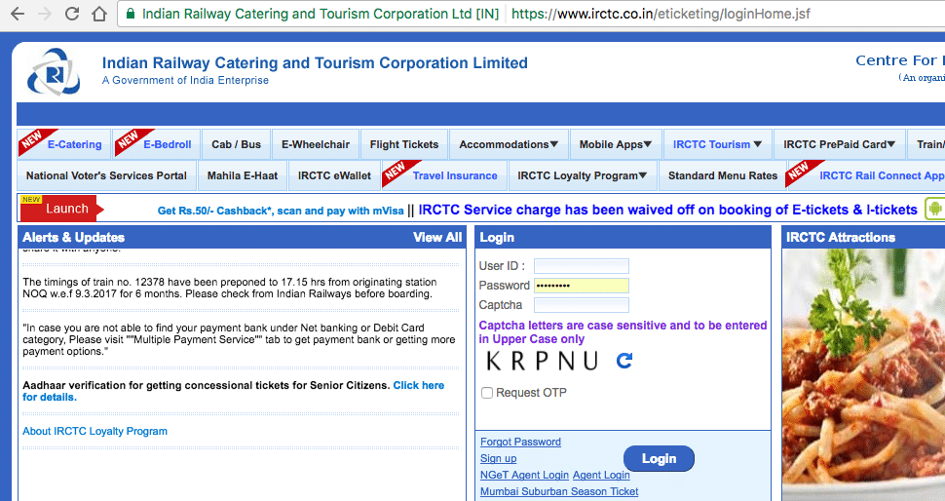Select the Cab / Bus tab

(236, 144)
